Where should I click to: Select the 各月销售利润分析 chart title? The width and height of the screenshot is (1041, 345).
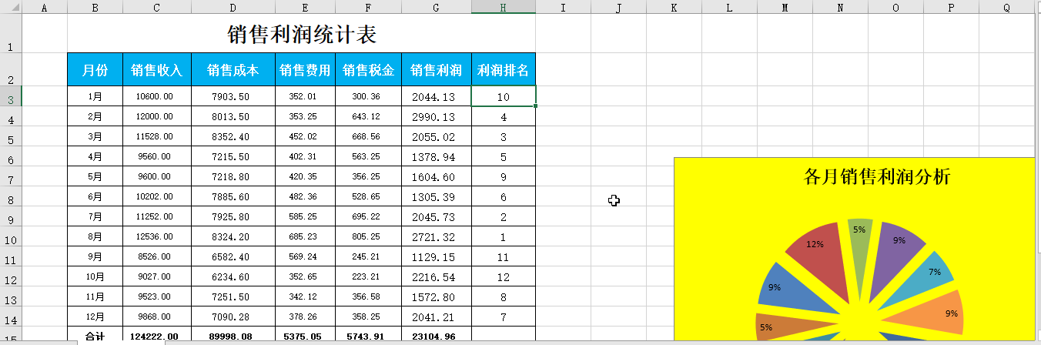point(876,177)
